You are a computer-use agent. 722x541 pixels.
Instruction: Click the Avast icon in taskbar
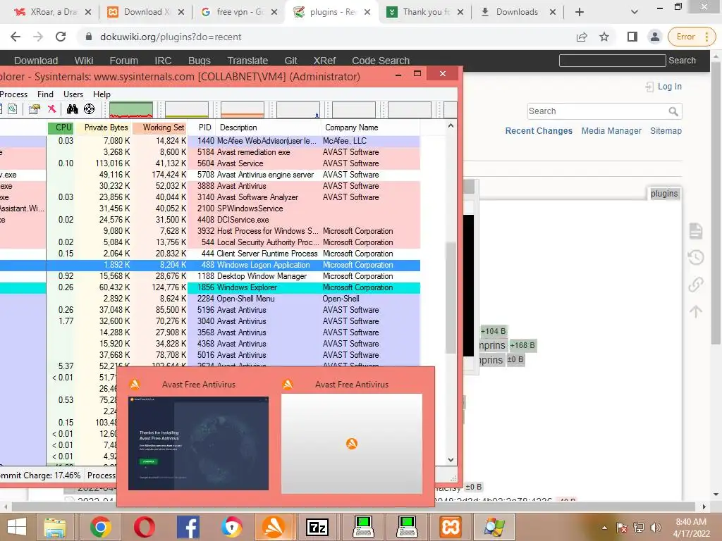(273, 527)
